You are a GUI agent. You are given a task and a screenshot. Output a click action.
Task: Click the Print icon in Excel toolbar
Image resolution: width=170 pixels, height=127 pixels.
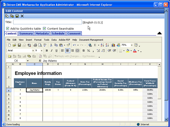(x=35, y=45)
